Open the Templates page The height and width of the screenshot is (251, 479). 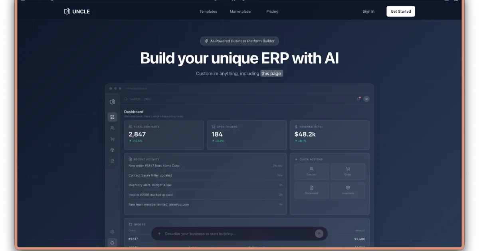(x=208, y=12)
